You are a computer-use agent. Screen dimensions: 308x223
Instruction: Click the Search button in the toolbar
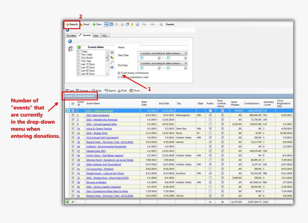72,24
